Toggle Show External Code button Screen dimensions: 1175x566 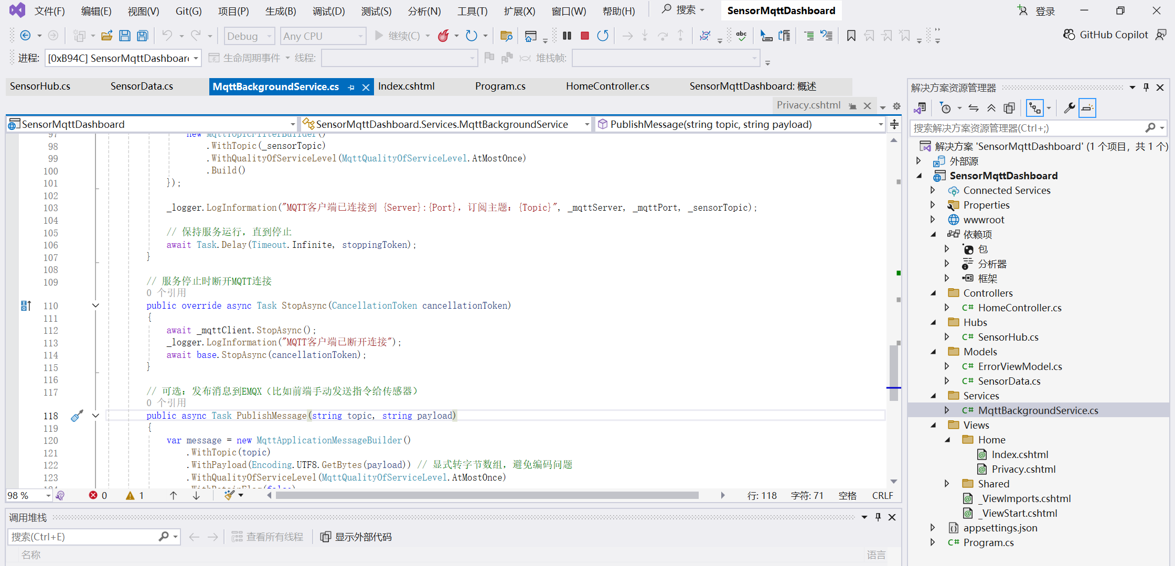[356, 537]
